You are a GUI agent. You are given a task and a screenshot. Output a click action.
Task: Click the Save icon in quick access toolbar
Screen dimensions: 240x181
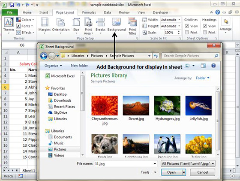(x=12, y=5)
